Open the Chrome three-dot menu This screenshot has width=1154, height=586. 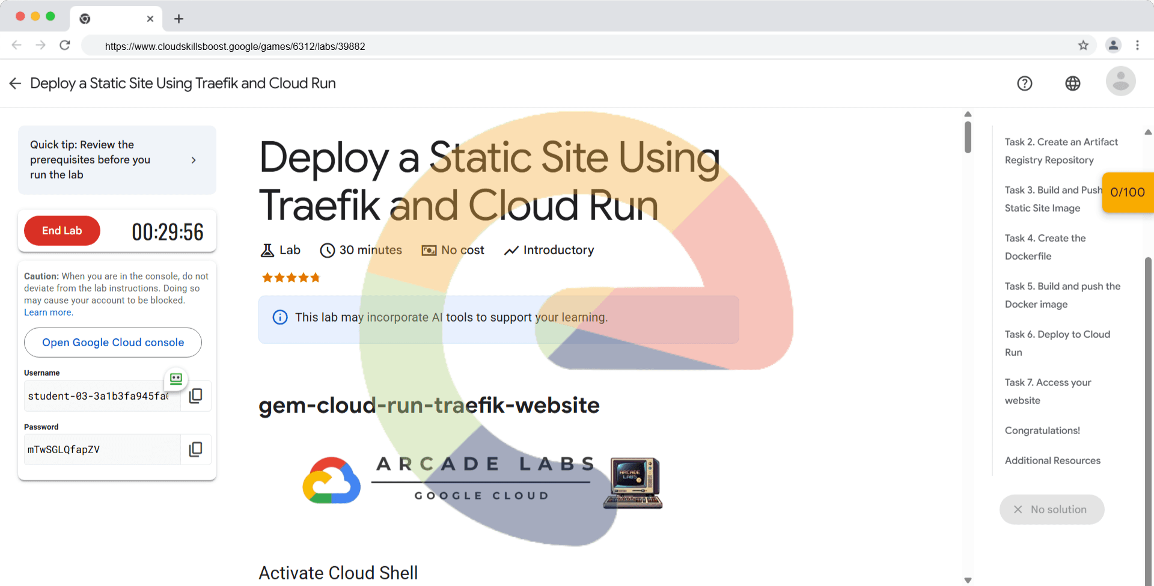pyautogui.click(x=1137, y=46)
